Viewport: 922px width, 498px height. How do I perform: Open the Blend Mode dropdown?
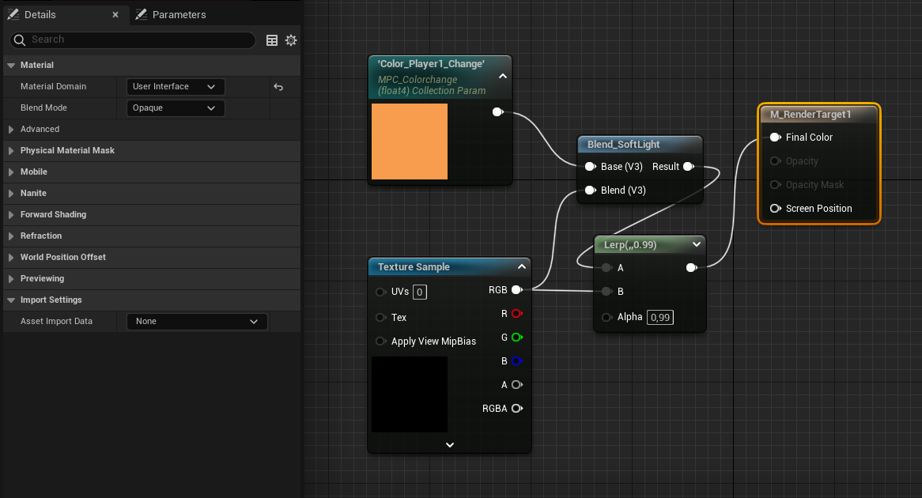click(x=176, y=108)
